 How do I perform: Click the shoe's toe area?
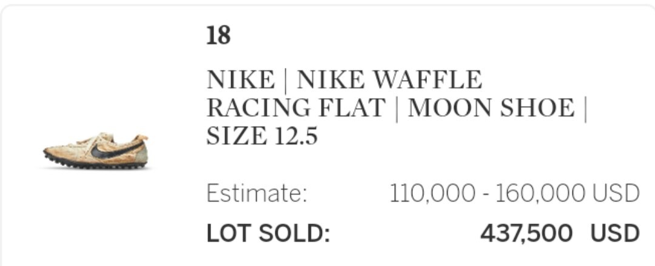point(56,153)
